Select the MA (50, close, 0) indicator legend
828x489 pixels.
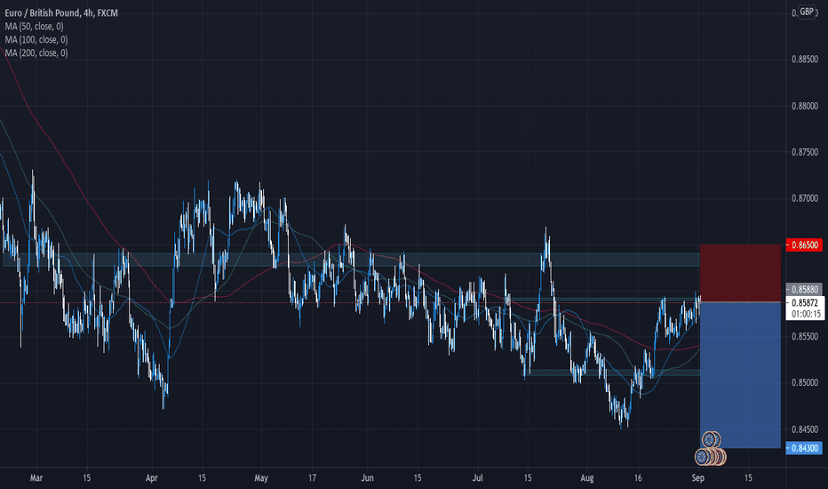pyautogui.click(x=35, y=27)
